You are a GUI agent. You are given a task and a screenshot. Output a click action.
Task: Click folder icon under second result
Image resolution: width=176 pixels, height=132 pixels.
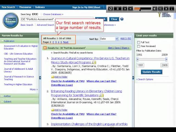click(x=53, y=110)
